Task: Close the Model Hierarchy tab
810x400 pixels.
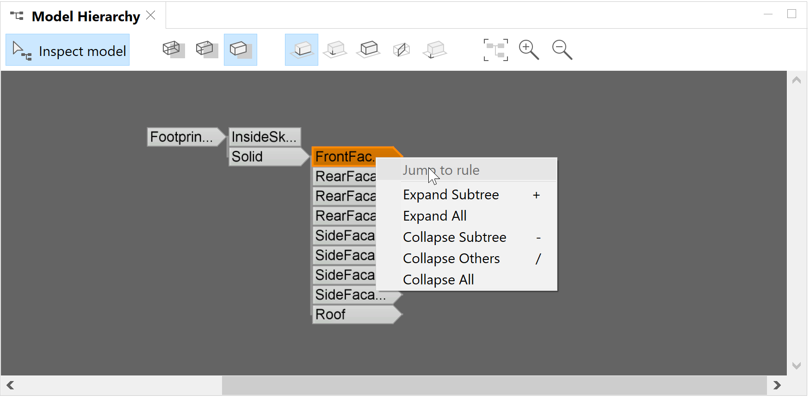Action: coord(151,16)
